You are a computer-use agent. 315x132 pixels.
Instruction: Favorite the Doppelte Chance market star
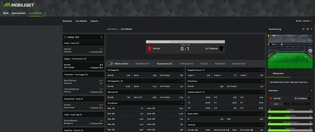(262, 70)
